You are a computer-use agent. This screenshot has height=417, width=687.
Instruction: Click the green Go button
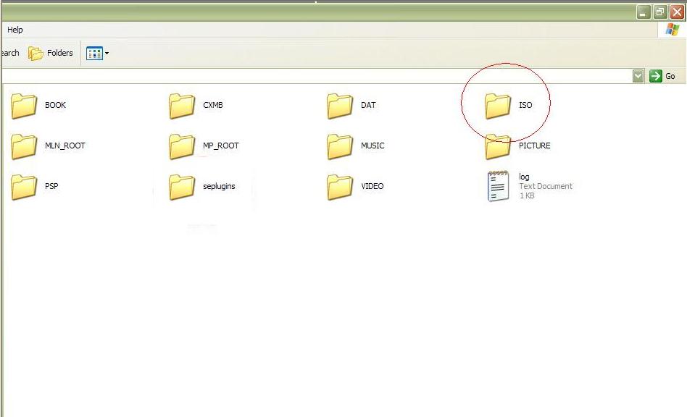tap(662, 76)
